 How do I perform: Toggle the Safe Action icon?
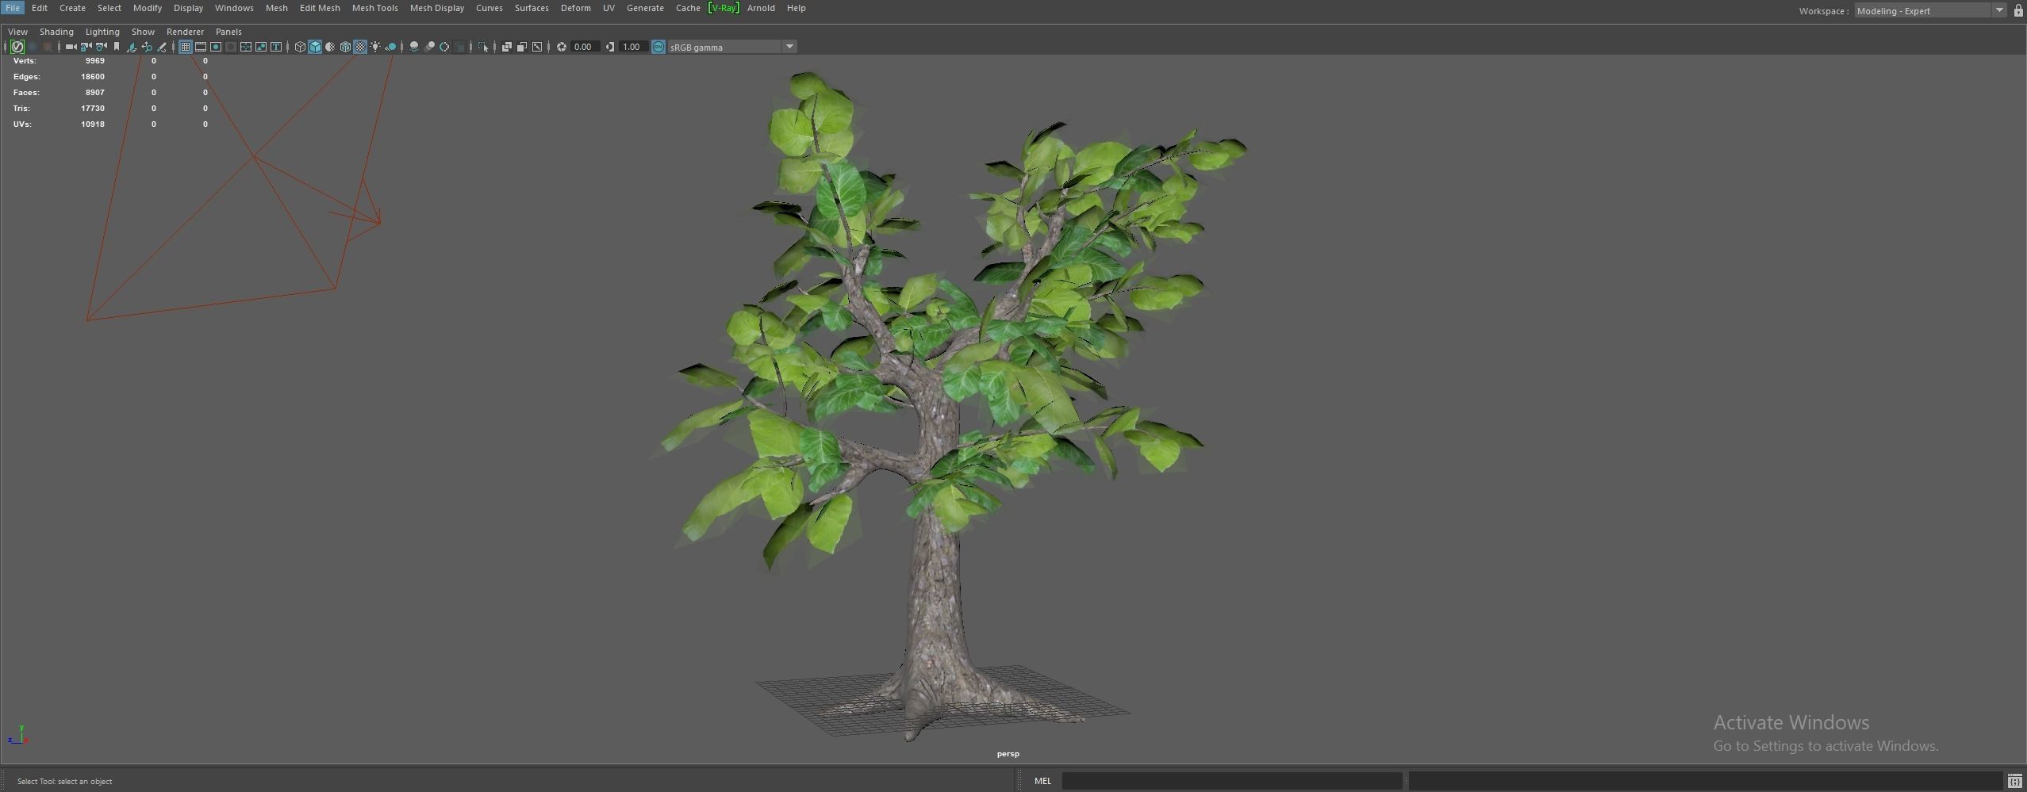tap(261, 47)
